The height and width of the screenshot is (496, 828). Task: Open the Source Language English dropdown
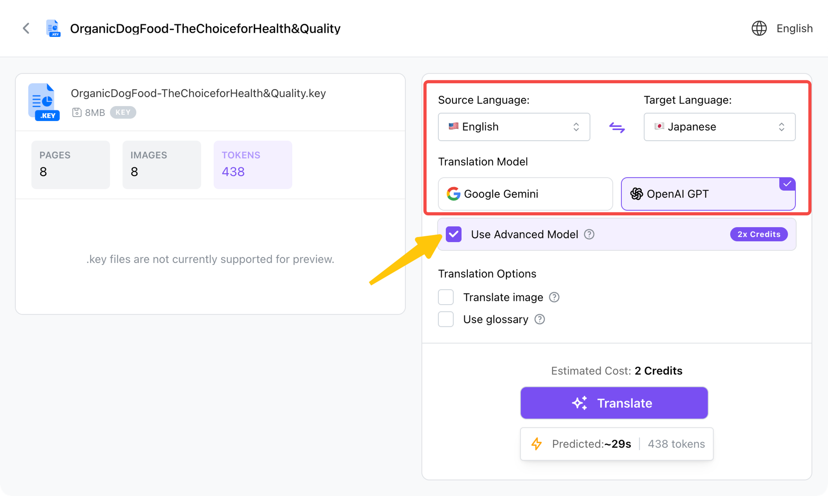(x=514, y=127)
